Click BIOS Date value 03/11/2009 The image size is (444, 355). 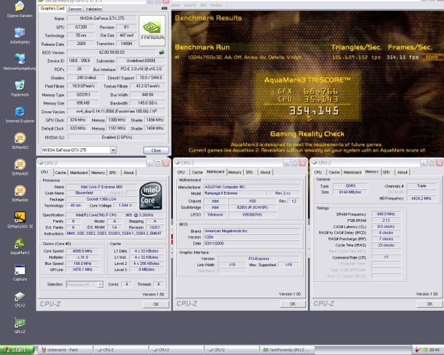[252, 243]
